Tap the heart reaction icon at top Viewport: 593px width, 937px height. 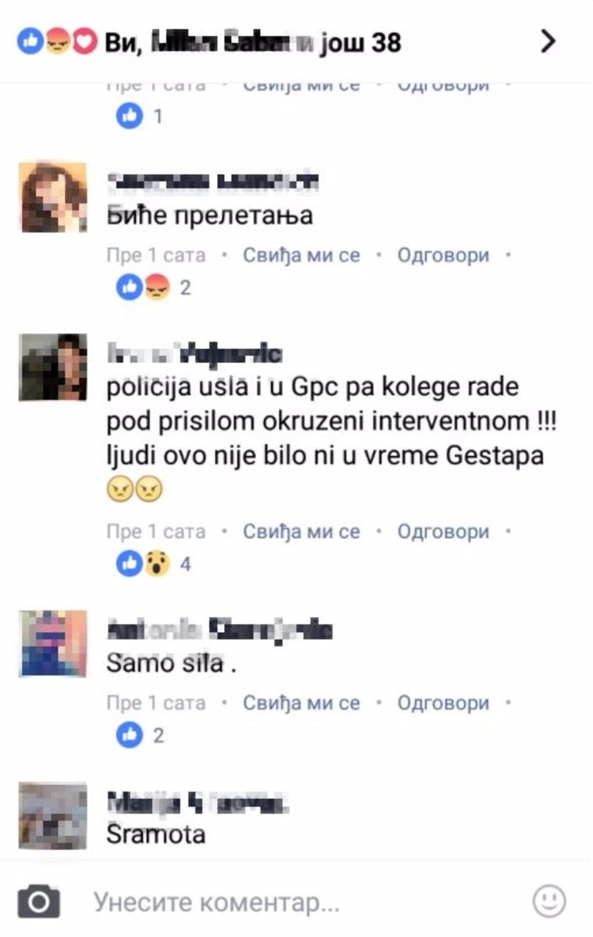pos(84,42)
